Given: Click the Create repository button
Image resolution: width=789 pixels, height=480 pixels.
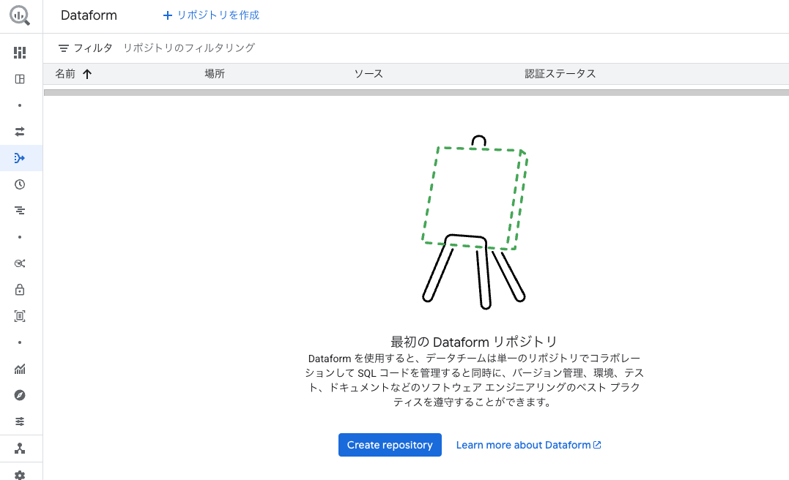Looking at the screenshot, I should (x=390, y=445).
